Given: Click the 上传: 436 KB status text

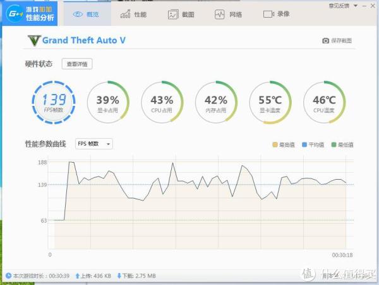Looking at the screenshot, I should click(96, 276).
